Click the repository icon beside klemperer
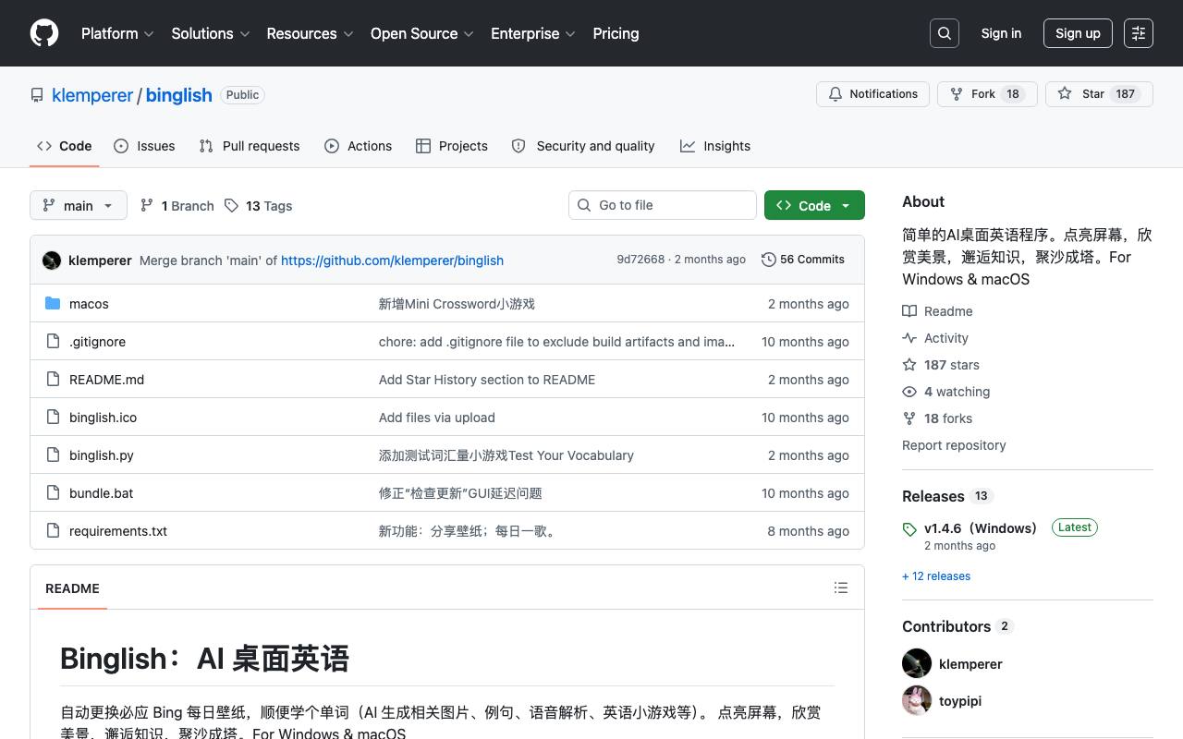The height and width of the screenshot is (739, 1183). click(37, 95)
